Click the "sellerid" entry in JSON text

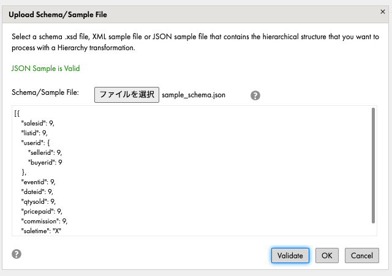coord(45,152)
